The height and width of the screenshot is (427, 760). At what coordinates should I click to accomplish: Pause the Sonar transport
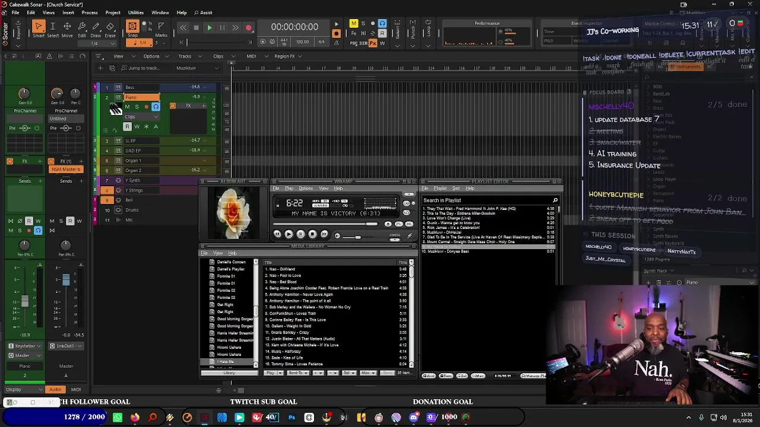tap(222, 28)
